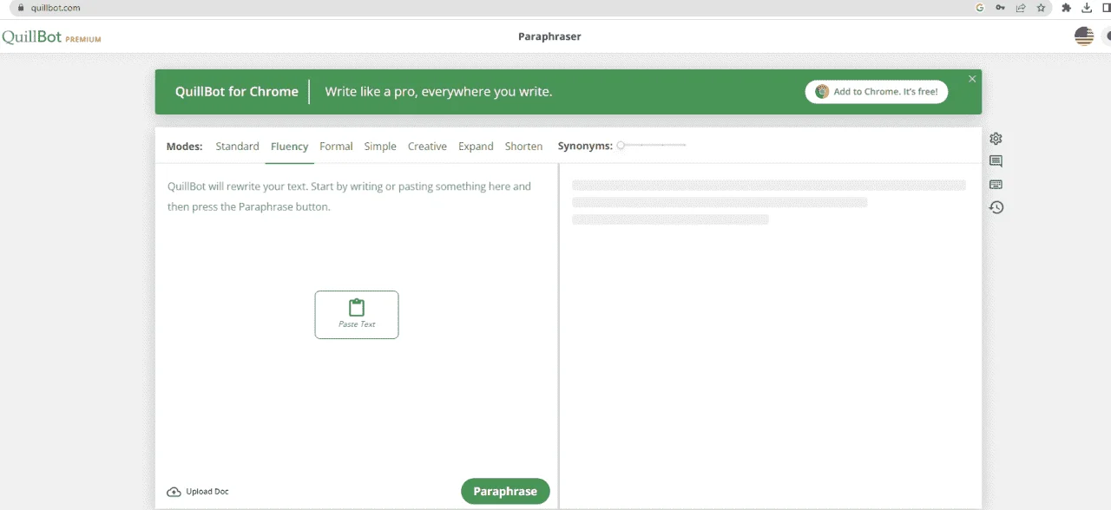Click the green Paraphrase button
The height and width of the screenshot is (510, 1111).
[x=505, y=491]
